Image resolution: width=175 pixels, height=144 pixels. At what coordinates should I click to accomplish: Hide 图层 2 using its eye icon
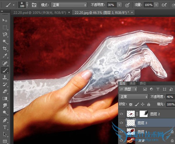click(122, 114)
